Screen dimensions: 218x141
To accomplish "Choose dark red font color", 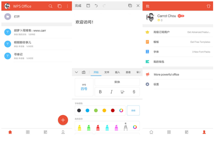I will pos(113,111).
